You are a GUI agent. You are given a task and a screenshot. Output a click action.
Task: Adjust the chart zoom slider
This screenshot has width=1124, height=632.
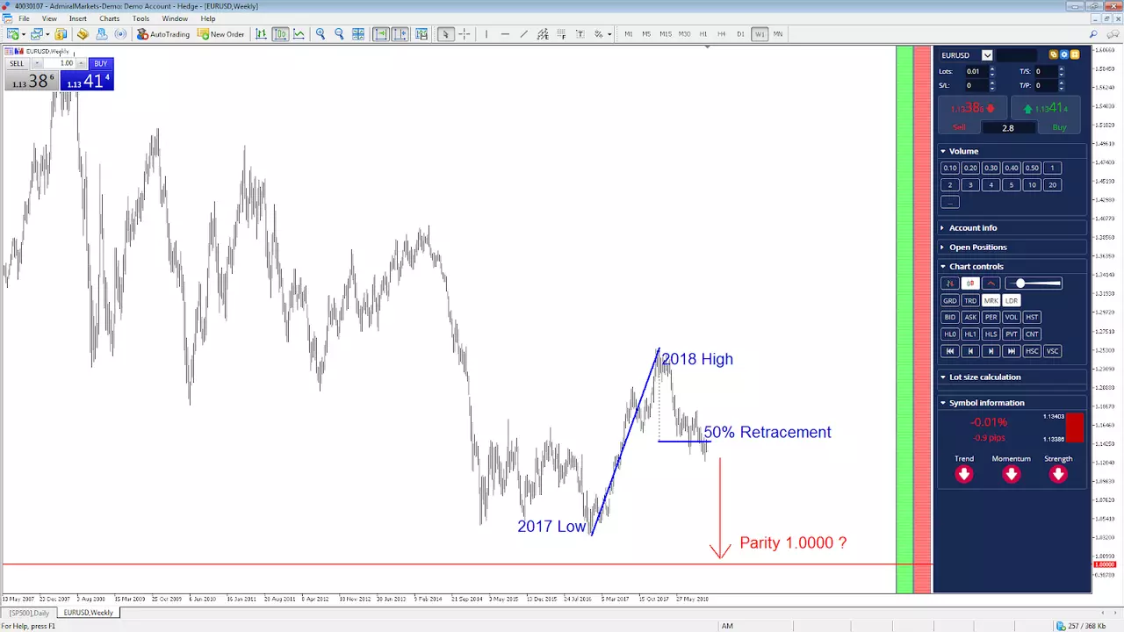1034,284
